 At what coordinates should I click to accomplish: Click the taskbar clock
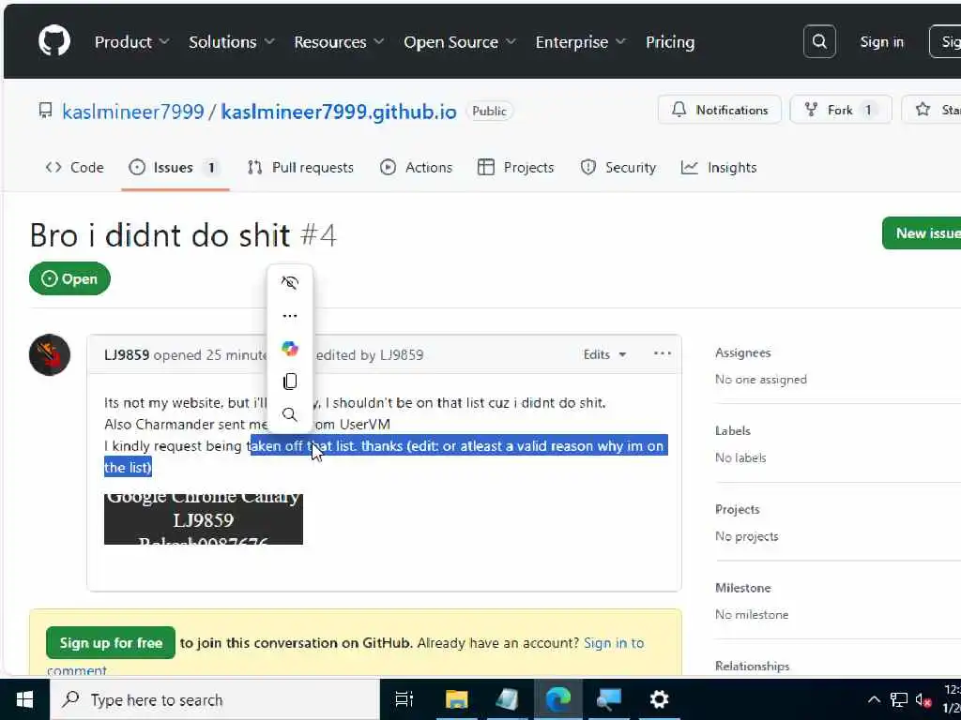click(952, 698)
